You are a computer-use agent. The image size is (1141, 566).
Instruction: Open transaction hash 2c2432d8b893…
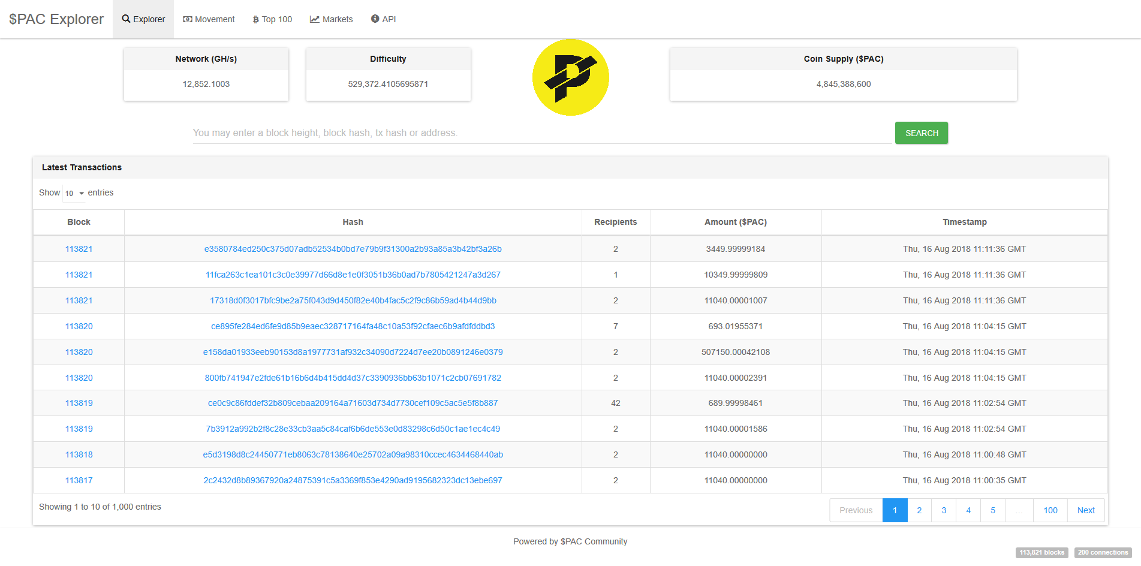353,480
